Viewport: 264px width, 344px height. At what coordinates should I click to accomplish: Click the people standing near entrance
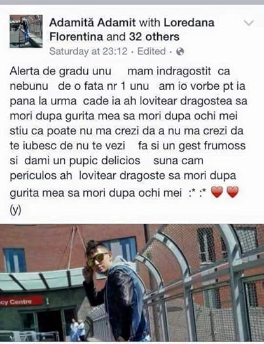coord(78,329)
